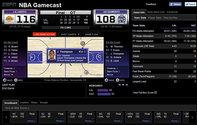Viewport: 197px width, 125px height.
Task: Select R. Artest in Lakers lineup
Action: [x=13, y=57]
